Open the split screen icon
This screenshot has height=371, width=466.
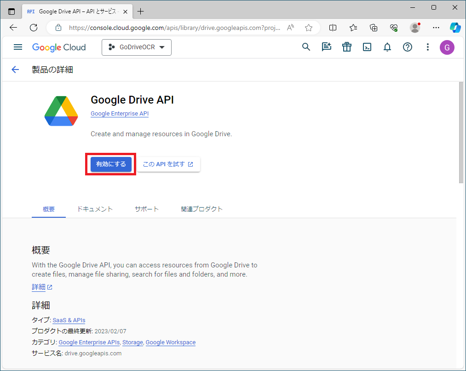click(333, 28)
